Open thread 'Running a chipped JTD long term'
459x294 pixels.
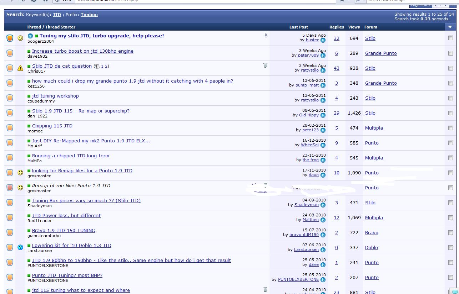[70, 156]
